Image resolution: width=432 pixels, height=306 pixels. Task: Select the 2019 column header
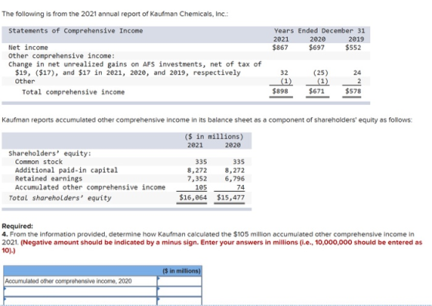[x=356, y=39]
